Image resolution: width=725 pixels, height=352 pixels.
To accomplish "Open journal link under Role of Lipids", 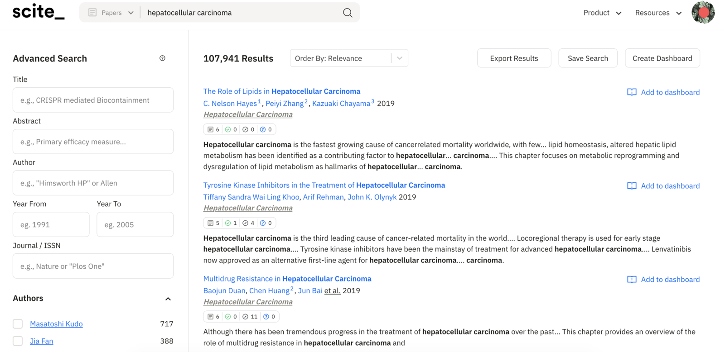I will [x=248, y=114].
